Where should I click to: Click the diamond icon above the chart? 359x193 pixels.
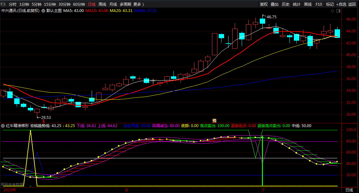pos(333,11)
